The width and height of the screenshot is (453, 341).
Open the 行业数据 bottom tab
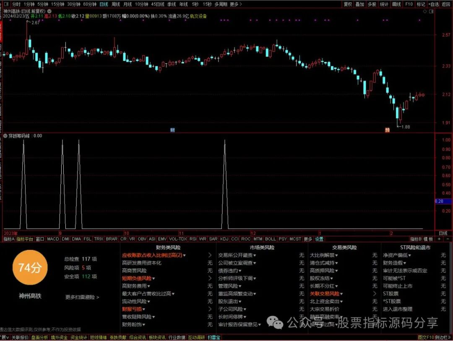pos(177,338)
